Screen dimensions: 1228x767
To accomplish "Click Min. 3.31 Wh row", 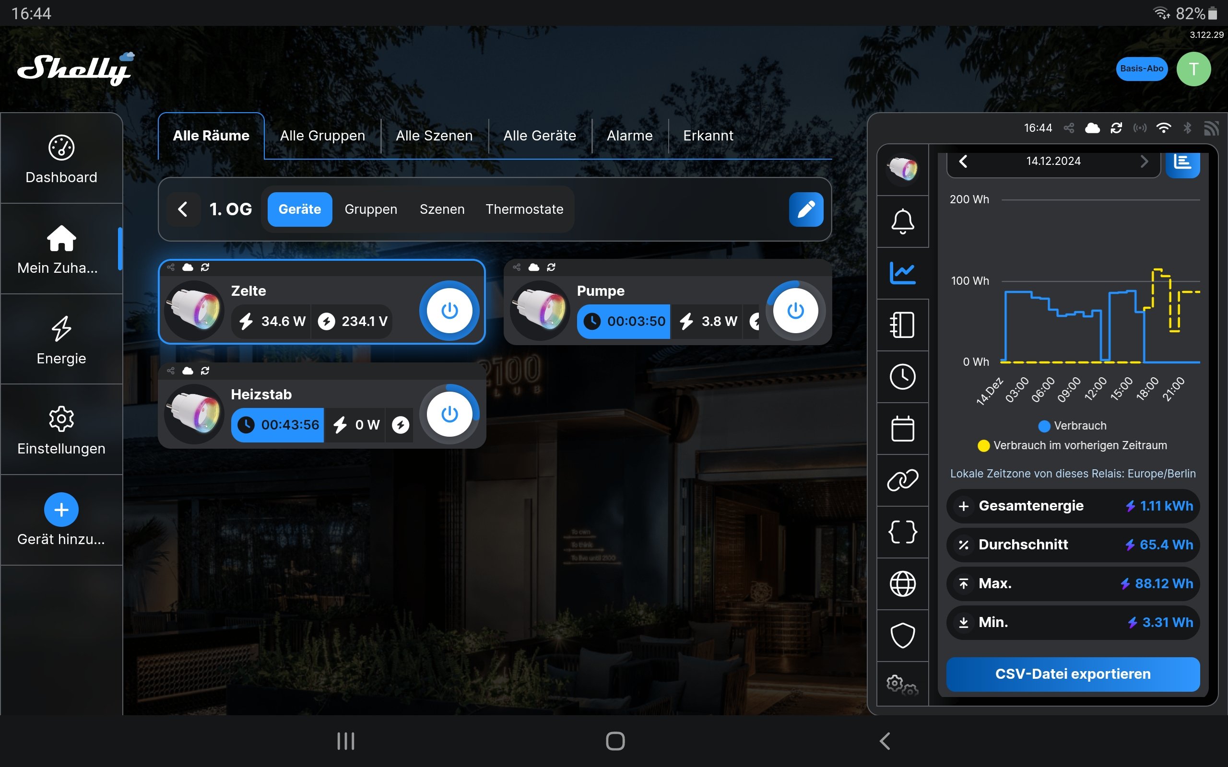I will [1073, 622].
